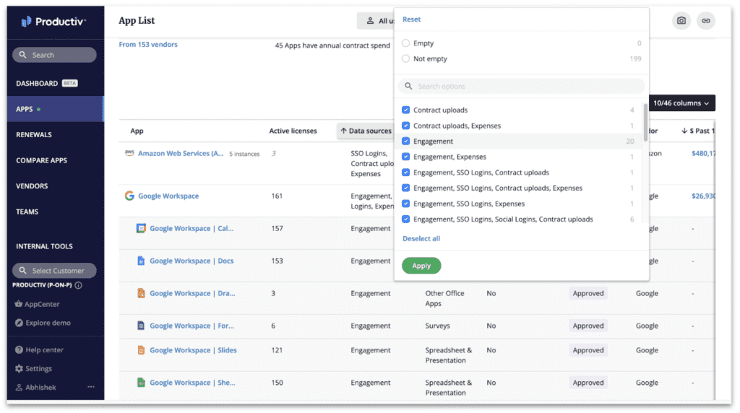Click the Deselect all link
740x413 pixels.
pyautogui.click(x=421, y=238)
